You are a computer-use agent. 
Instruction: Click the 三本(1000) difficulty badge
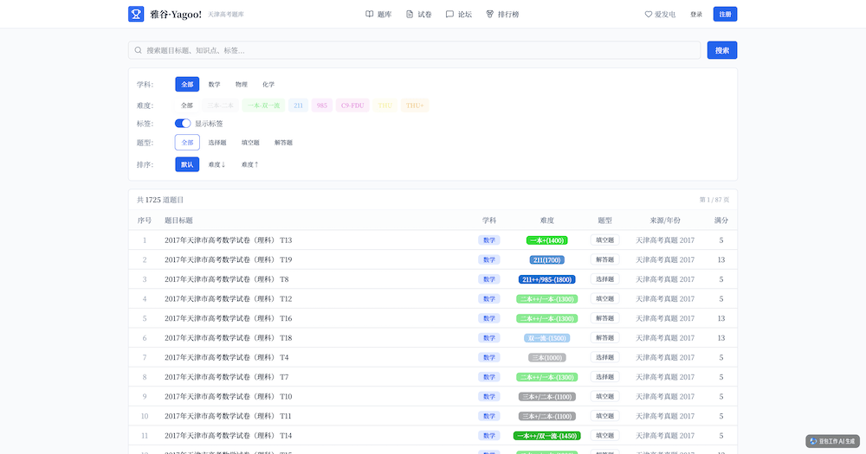[x=546, y=357]
